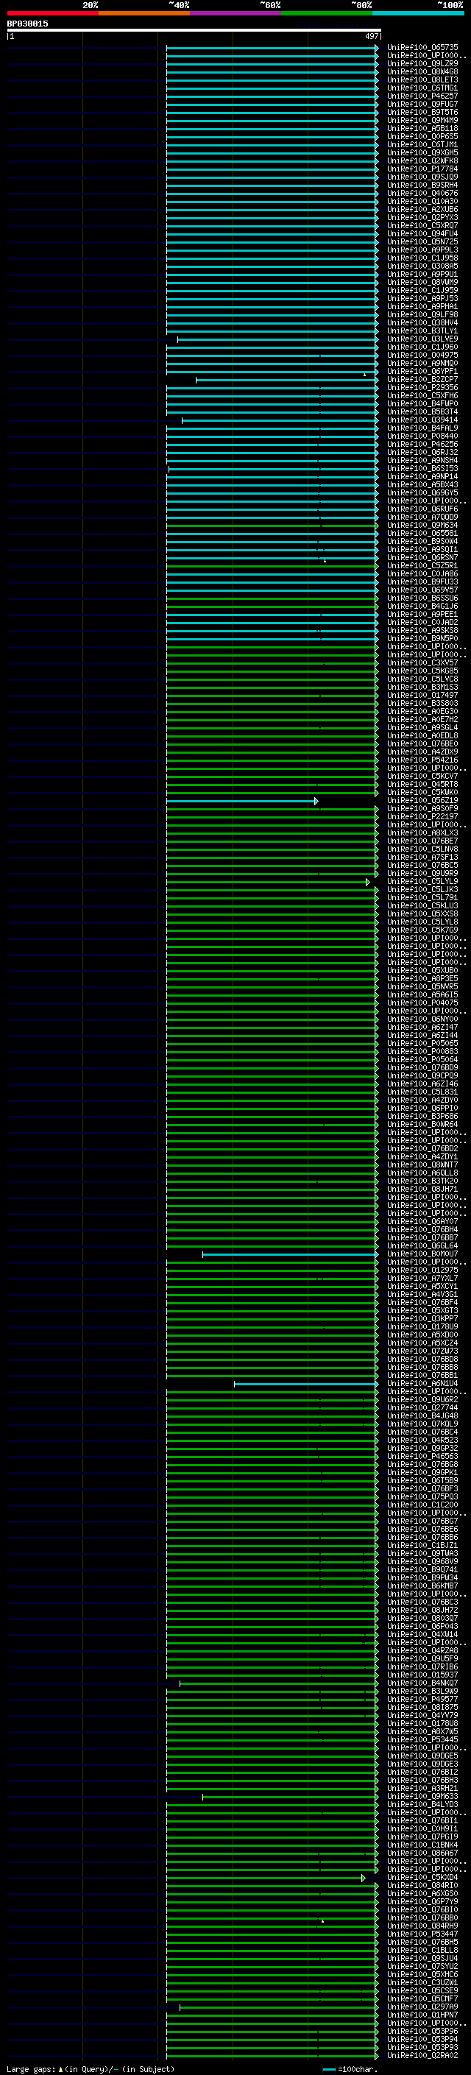The width and height of the screenshot is (471, 2075).
Task: Click hit label UniRef100_B9FU33
Action: 422,582
